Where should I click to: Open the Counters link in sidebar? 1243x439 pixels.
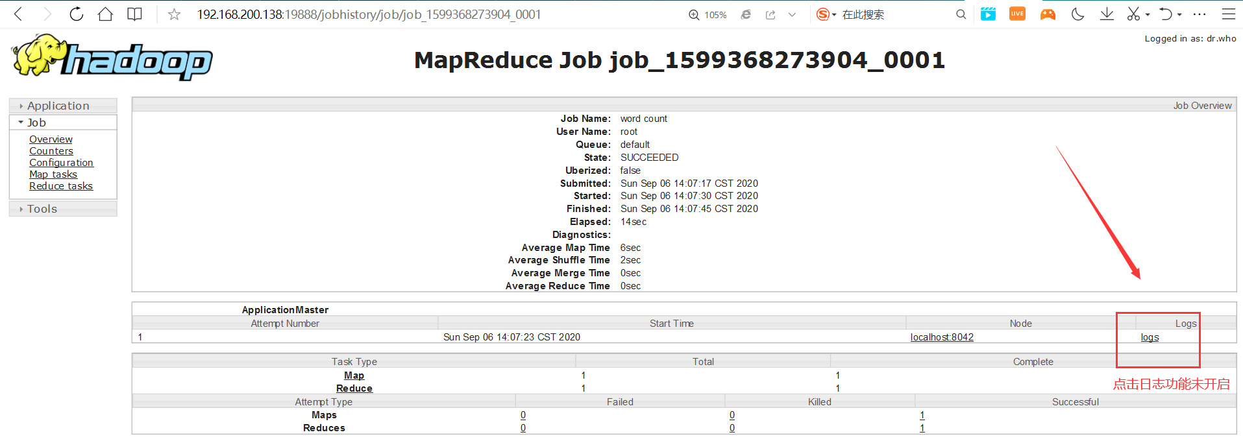click(x=51, y=151)
